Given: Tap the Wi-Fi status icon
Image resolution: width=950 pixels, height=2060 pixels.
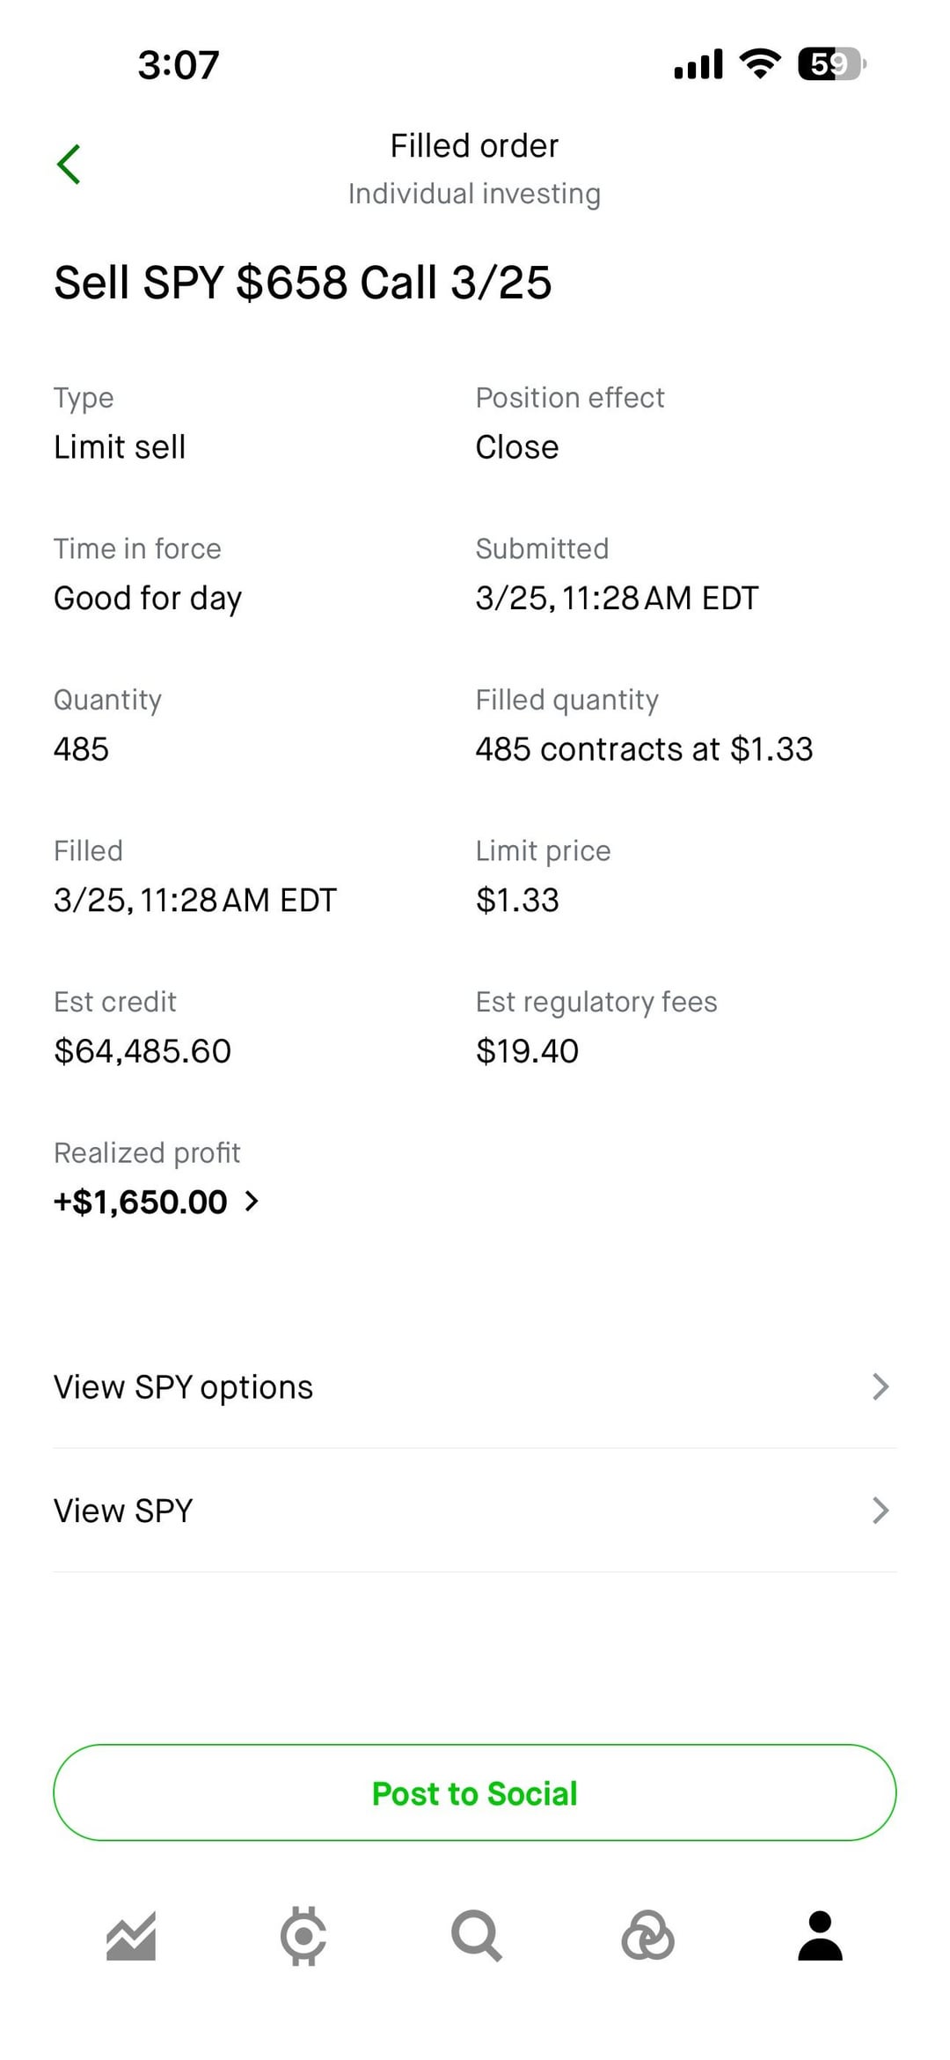Looking at the screenshot, I should 760,64.
